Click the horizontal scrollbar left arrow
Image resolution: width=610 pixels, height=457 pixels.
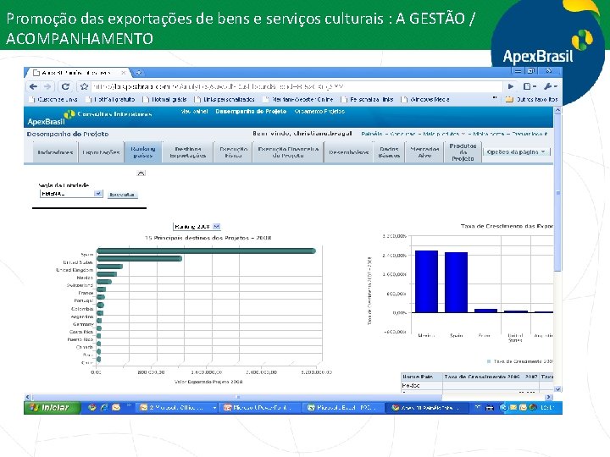[x=28, y=397]
